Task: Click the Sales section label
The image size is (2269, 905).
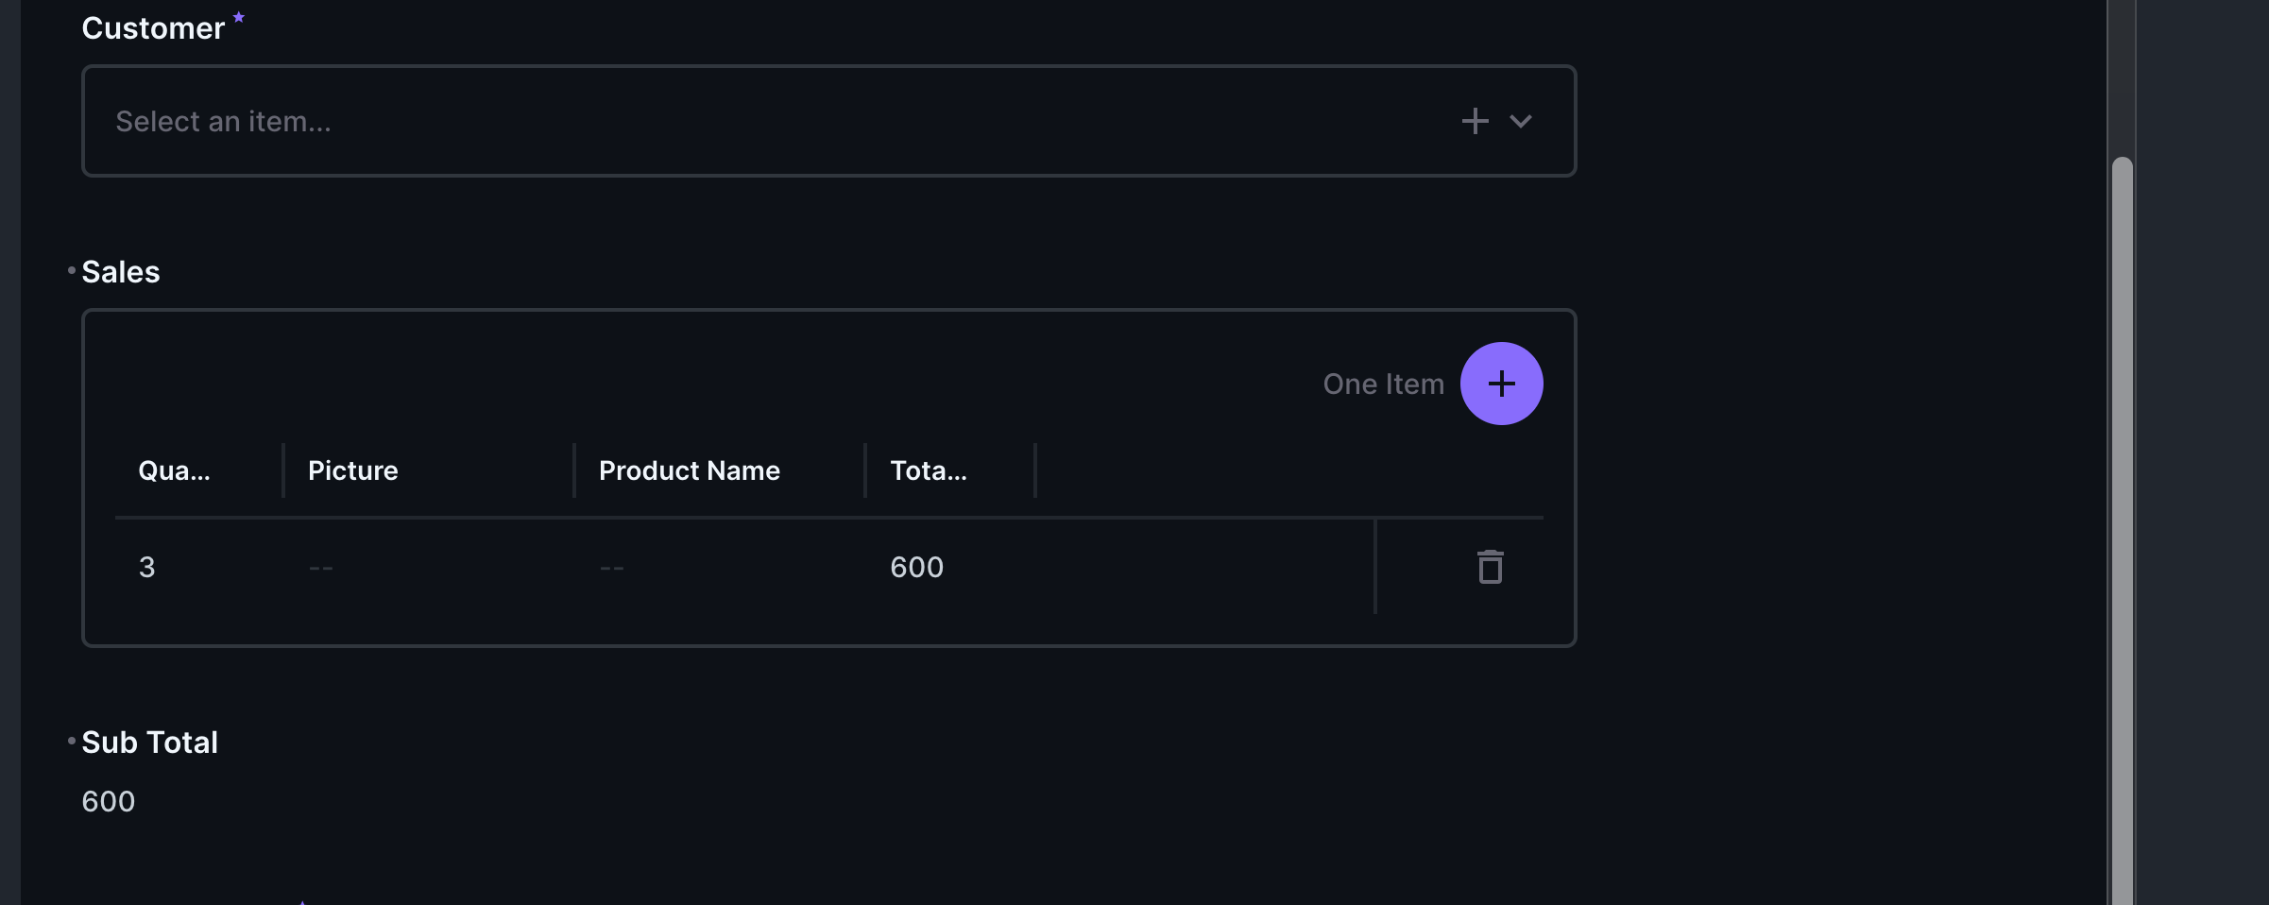Action: [x=120, y=272]
